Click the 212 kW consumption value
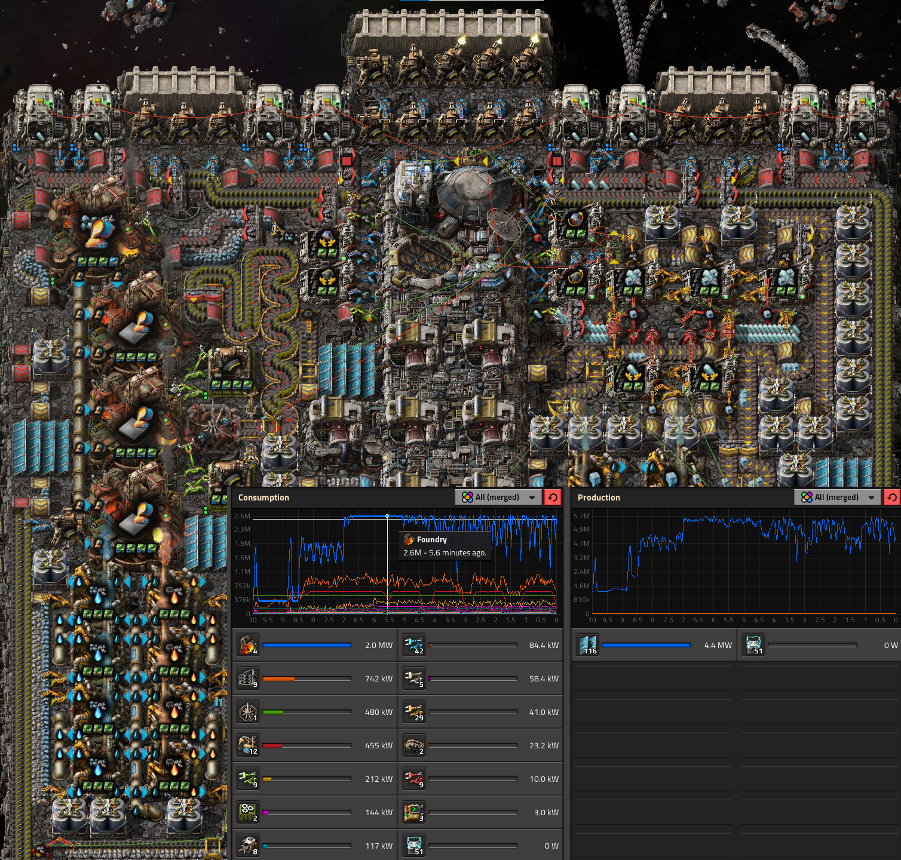The width and height of the screenshot is (901, 860). coord(379,779)
